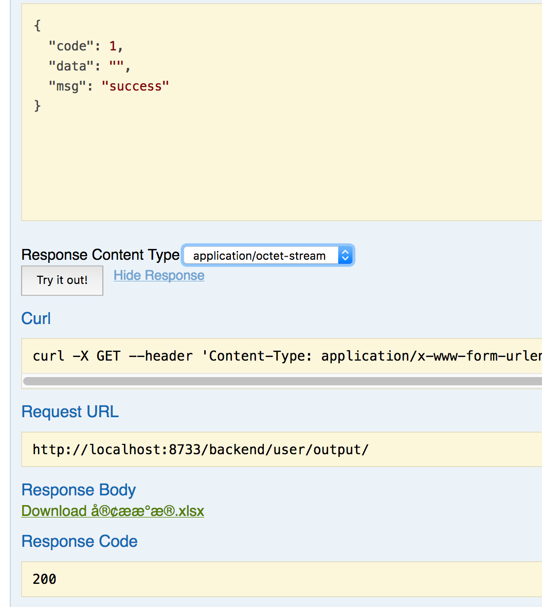Click the localhost:8733 request URL text
Viewport: 542px width, 607px height.
click(x=201, y=450)
